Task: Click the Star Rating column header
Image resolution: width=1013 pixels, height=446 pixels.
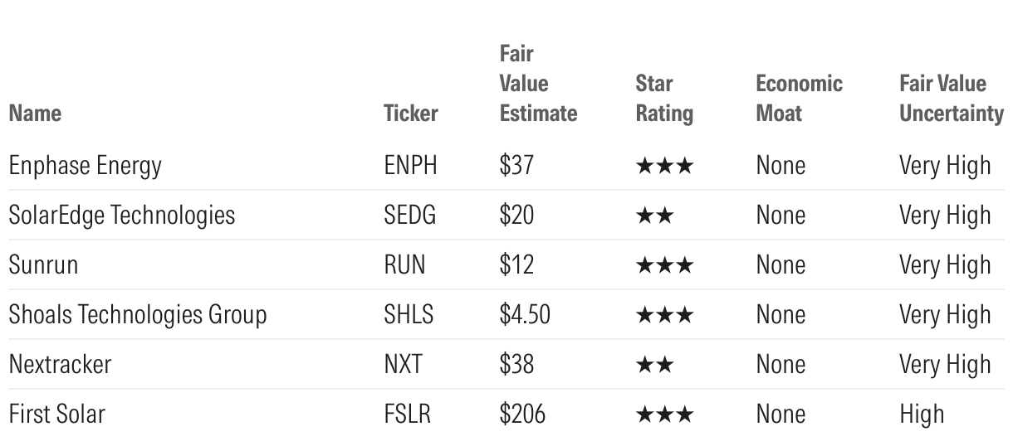Action: coord(663,98)
